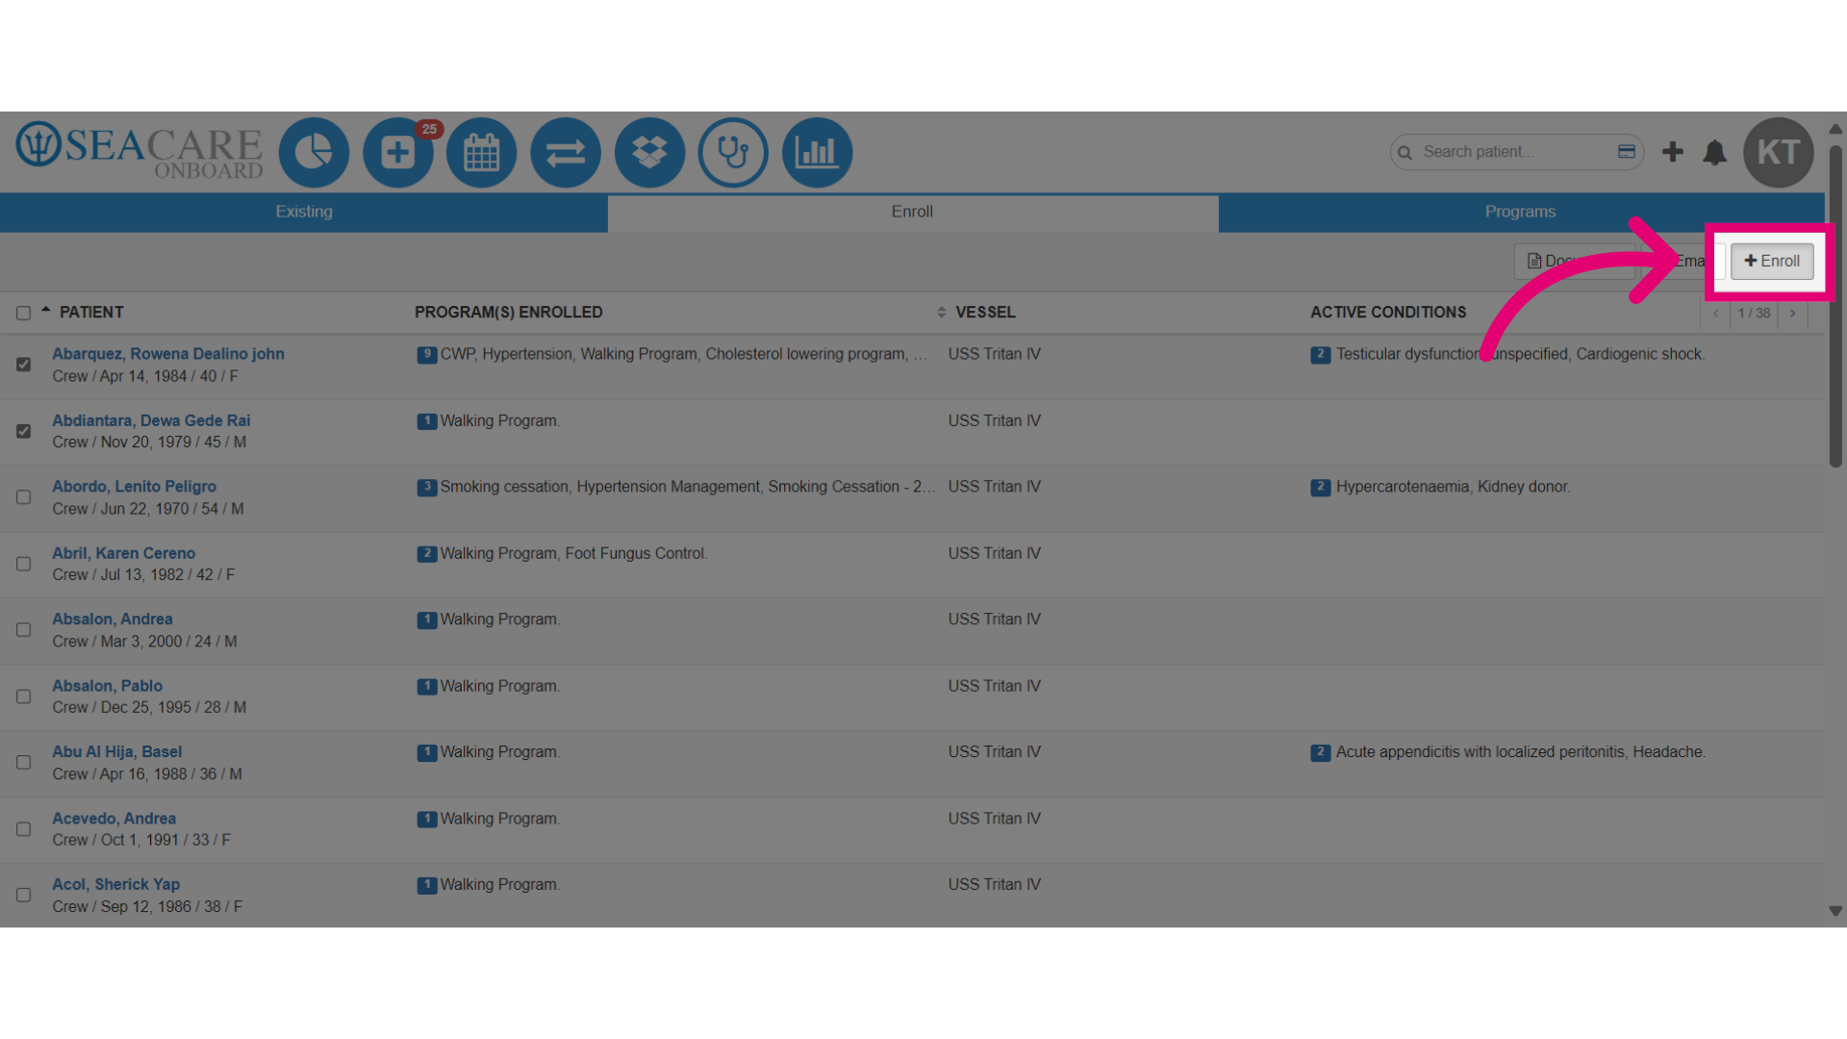This screenshot has height=1039, width=1847.
Task: Uncheck Abarquez, Rowena Dealino john checkbox
Action: (23, 365)
